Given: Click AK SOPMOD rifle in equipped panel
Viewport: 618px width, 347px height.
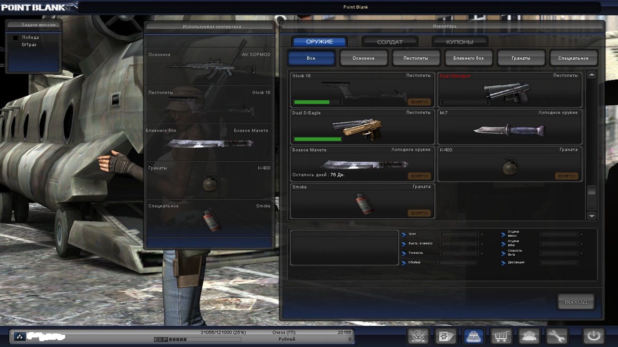Looking at the screenshot, I should [210, 69].
